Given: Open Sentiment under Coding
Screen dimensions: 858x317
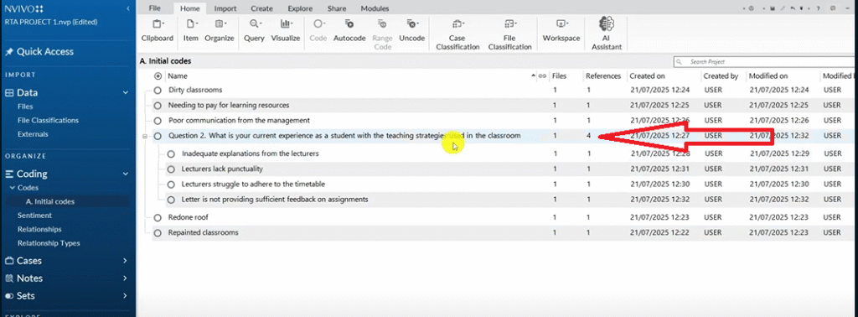Looking at the screenshot, I should (34, 216).
